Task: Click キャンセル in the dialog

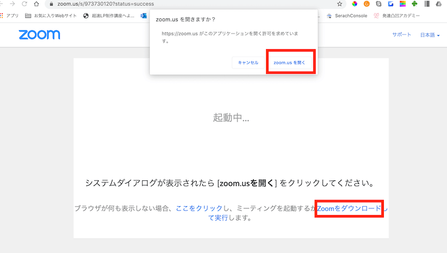Action: (x=248, y=63)
